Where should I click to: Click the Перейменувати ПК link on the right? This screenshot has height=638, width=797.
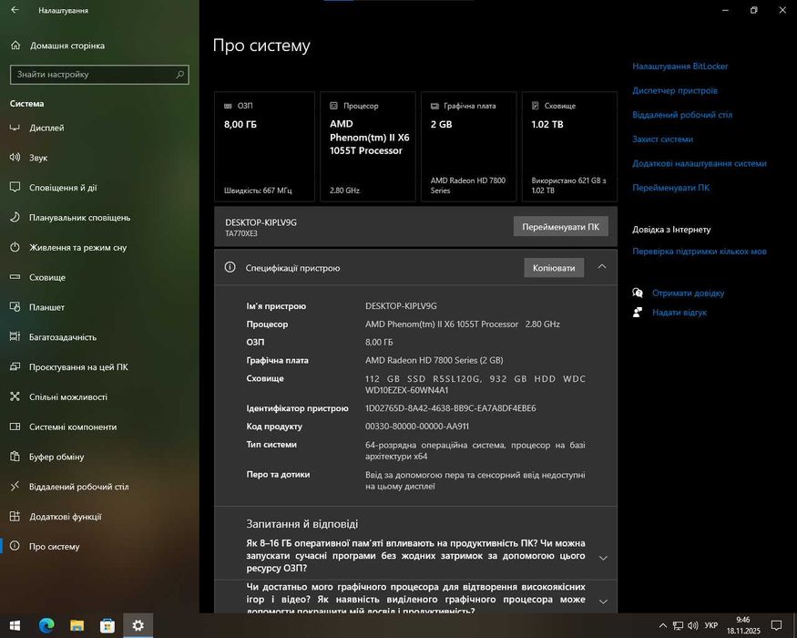[x=670, y=187]
